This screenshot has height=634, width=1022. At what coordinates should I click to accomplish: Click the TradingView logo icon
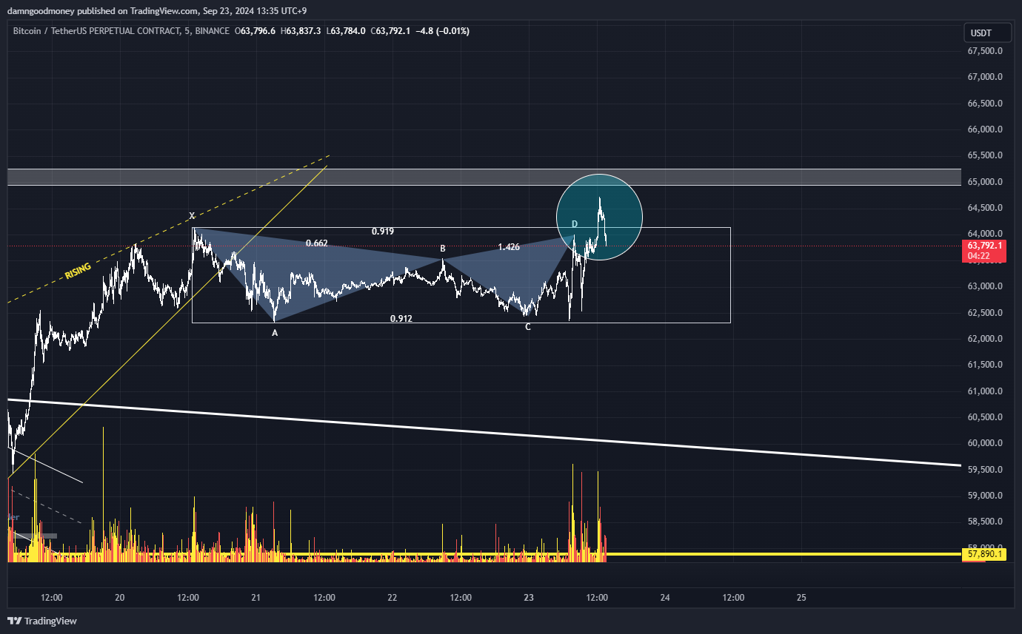14,621
